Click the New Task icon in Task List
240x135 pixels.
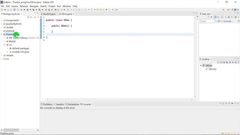pyautogui.click(x=208, y=17)
